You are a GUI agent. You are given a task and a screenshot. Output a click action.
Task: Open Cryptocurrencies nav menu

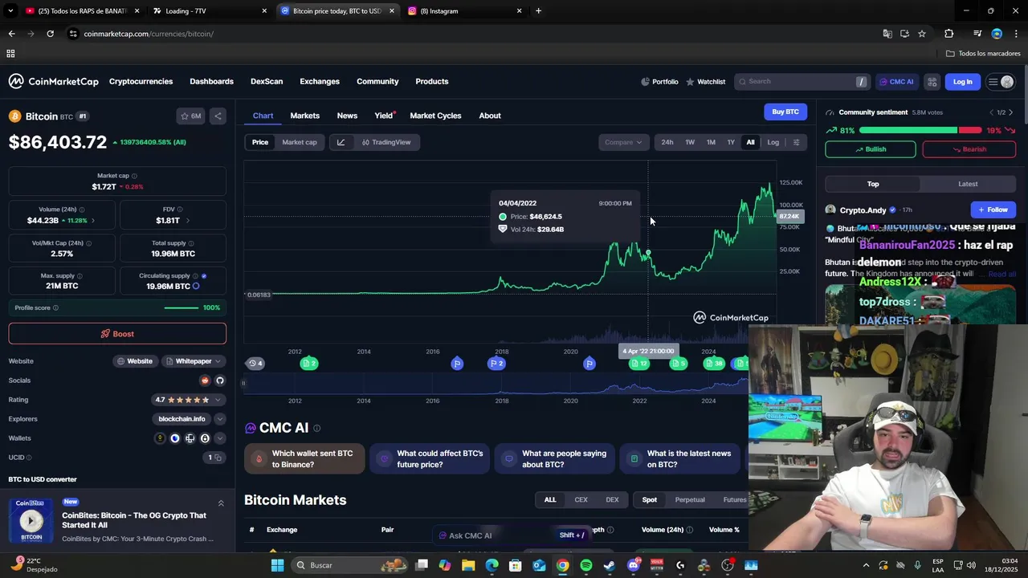[141, 81]
